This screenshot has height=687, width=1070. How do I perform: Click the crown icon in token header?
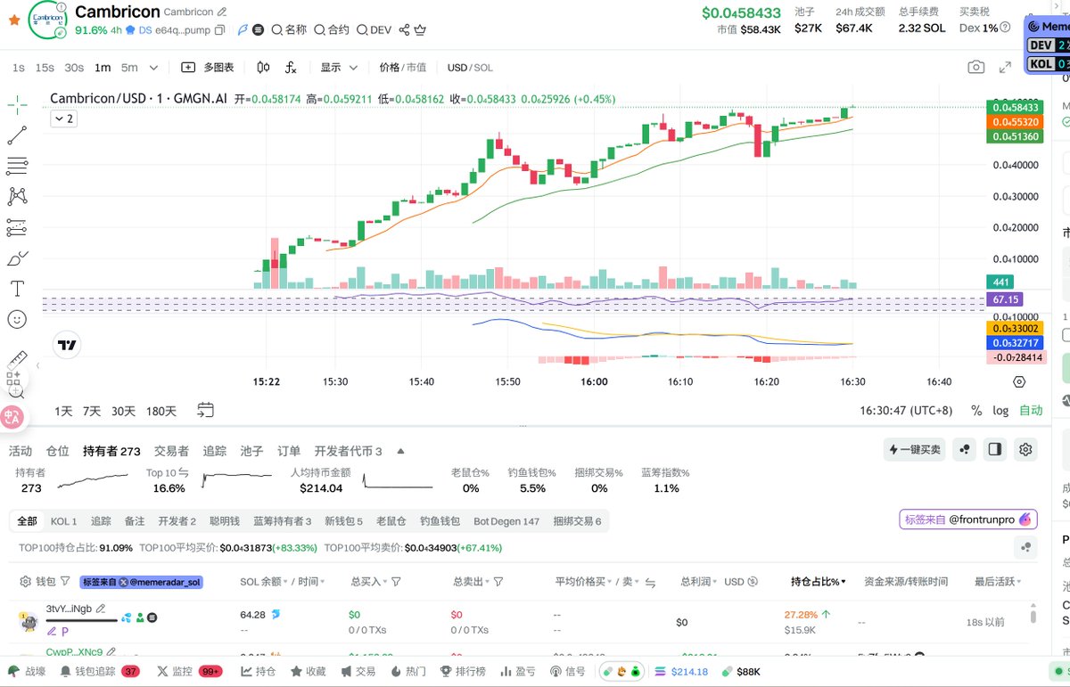(419, 29)
